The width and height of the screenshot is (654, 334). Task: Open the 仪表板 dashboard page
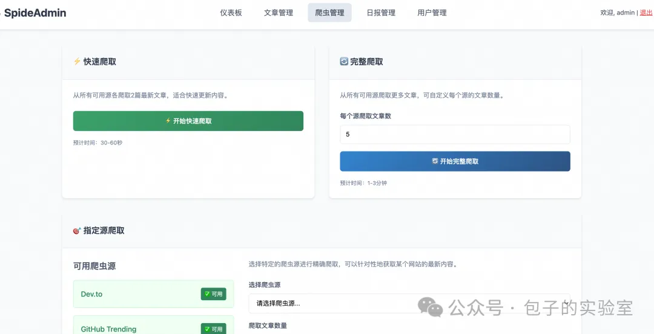(231, 13)
